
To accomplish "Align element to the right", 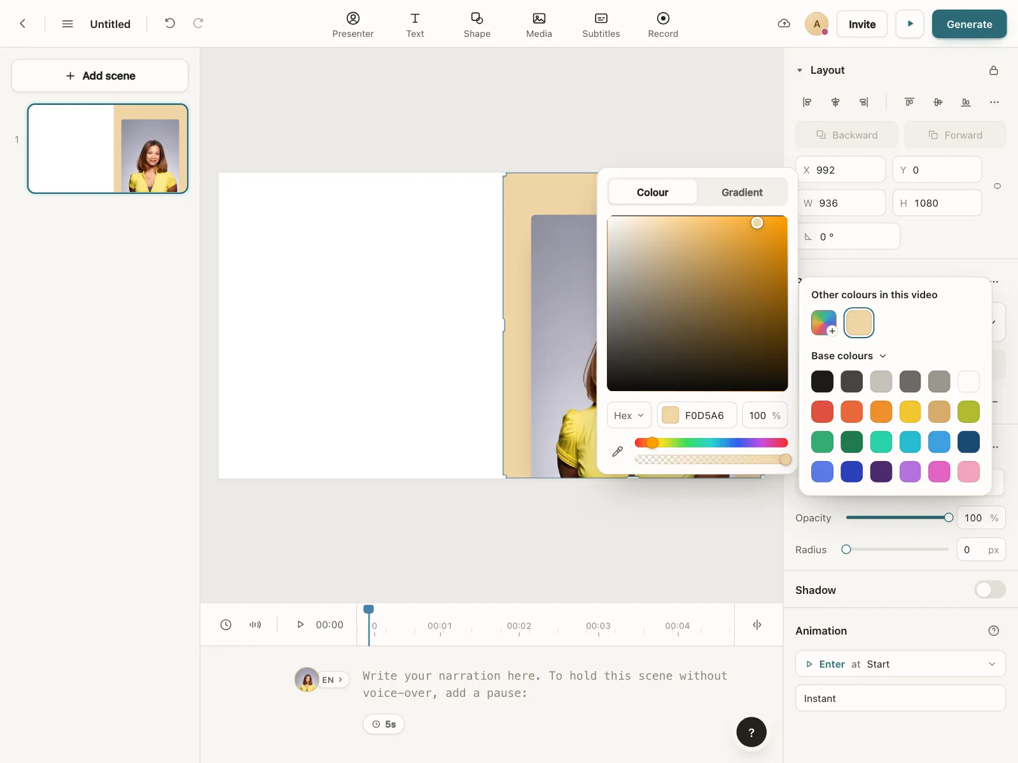I will pos(863,102).
